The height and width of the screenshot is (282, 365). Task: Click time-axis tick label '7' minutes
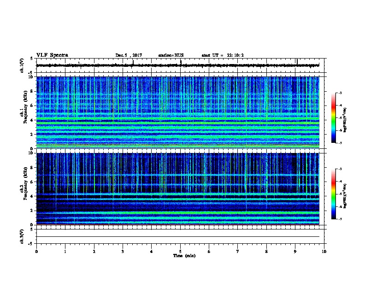[x=238, y=252]
